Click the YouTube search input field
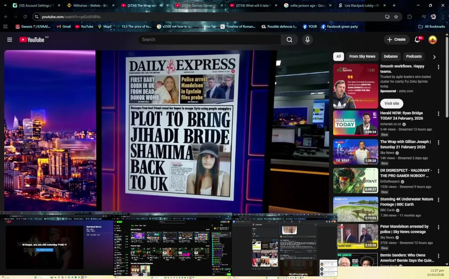This screenshot has height=279, width=449. (x=209, y=40)
